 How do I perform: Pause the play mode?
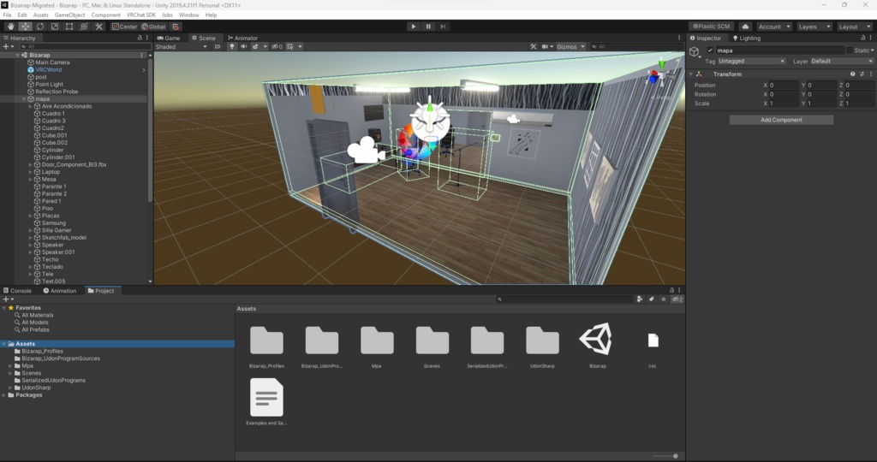(x=428, y=27)
